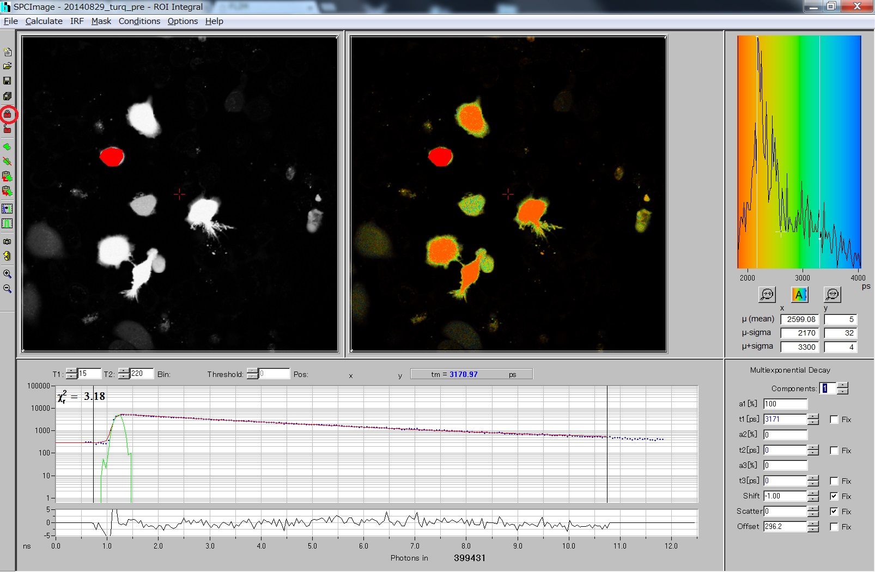The image size is (875, 572).
Task: Click the Shift value spinner arrows
Action: pyautogui.click(x=813, y=496)
